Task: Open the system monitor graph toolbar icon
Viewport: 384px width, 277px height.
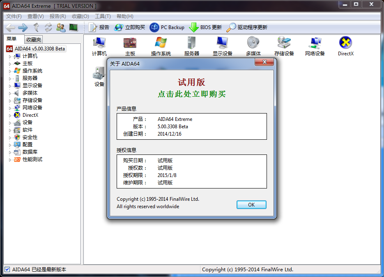Action: tap(74, 27)
